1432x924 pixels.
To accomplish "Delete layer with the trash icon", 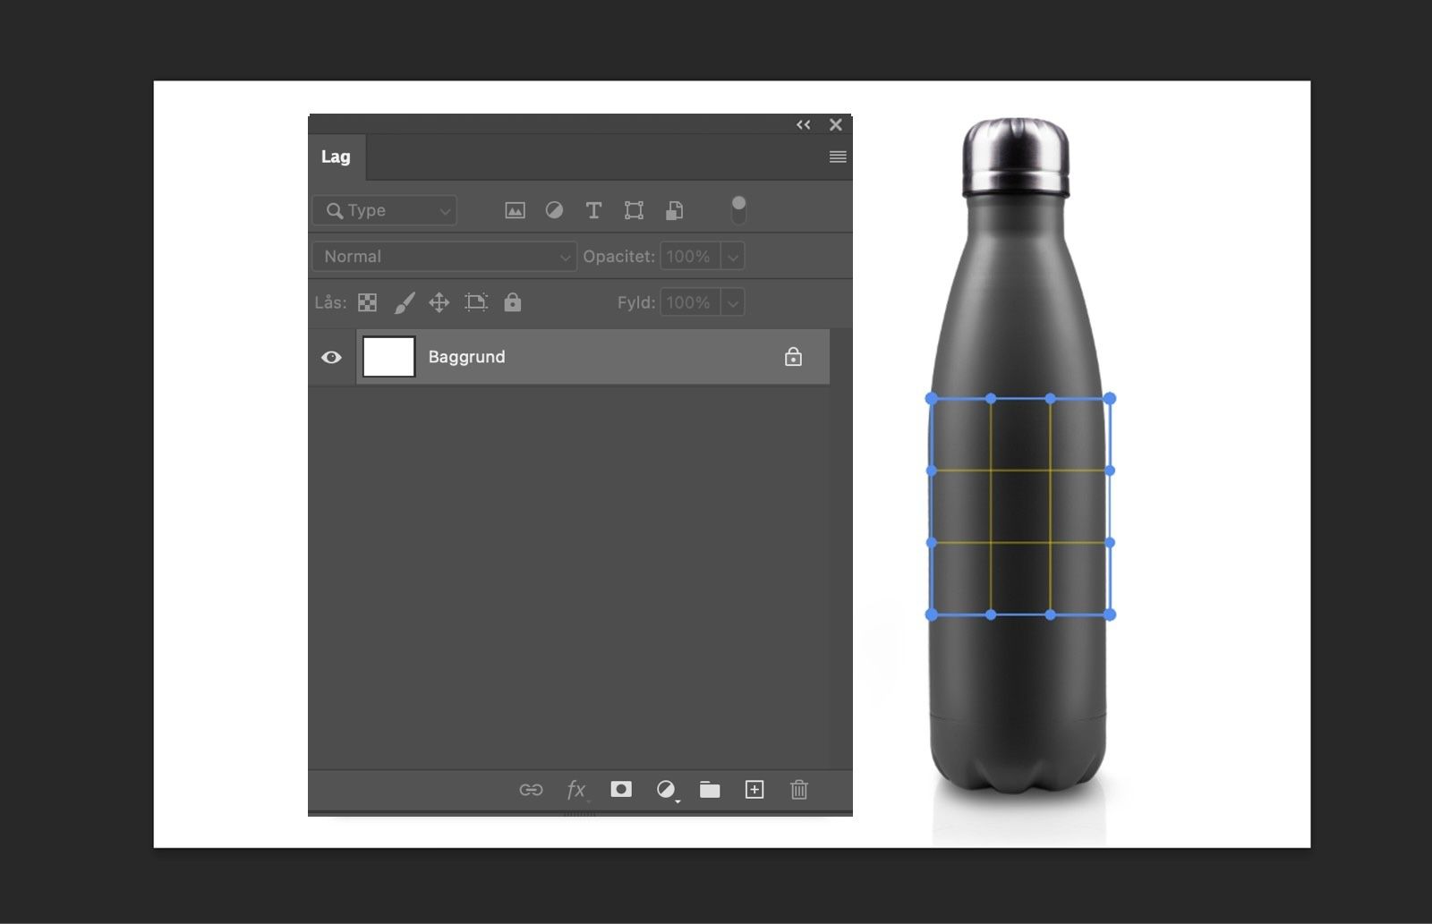I will 798,790.
